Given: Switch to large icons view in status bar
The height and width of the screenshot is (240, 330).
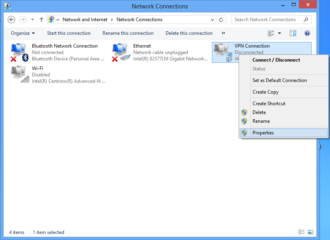Looking at the screenshot, I should (310, 232).
